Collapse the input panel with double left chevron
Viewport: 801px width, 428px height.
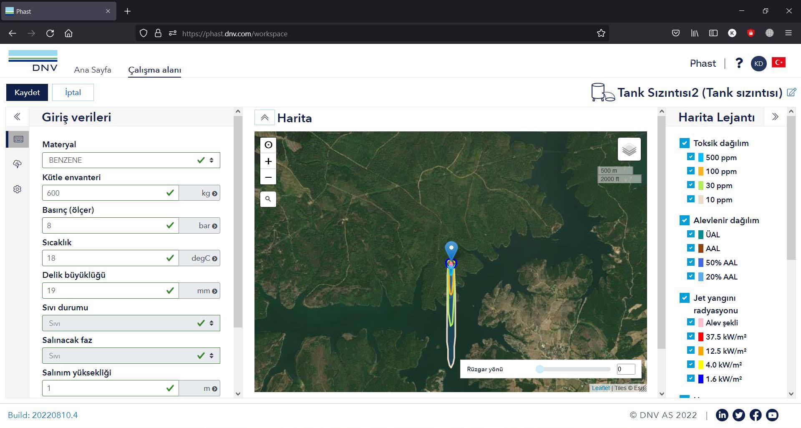coord(17,116)
